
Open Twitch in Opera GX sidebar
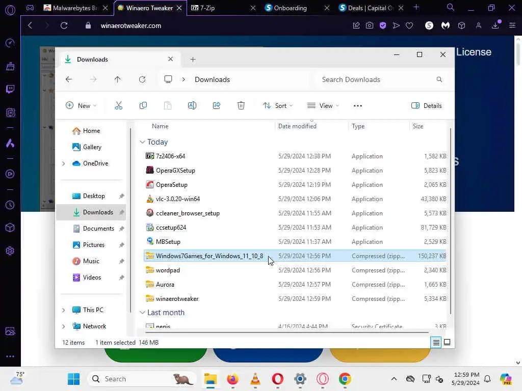[10, 89]
